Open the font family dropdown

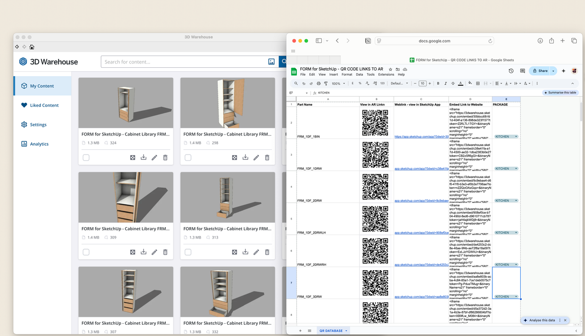coord(397,83)
